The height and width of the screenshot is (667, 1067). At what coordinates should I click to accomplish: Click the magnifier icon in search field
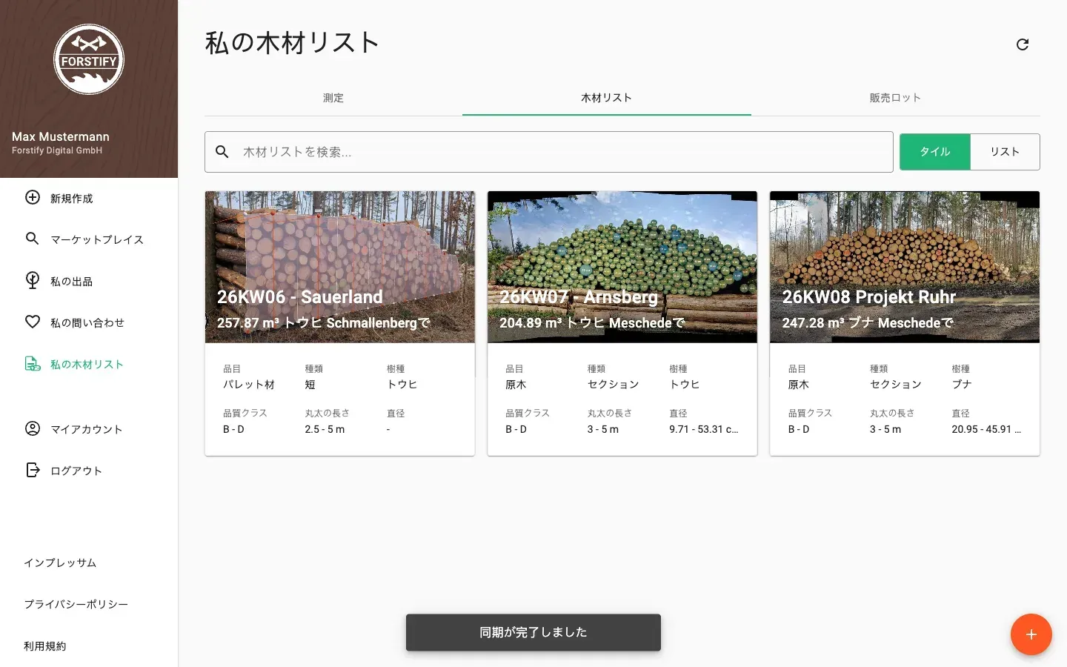point(222,152)
